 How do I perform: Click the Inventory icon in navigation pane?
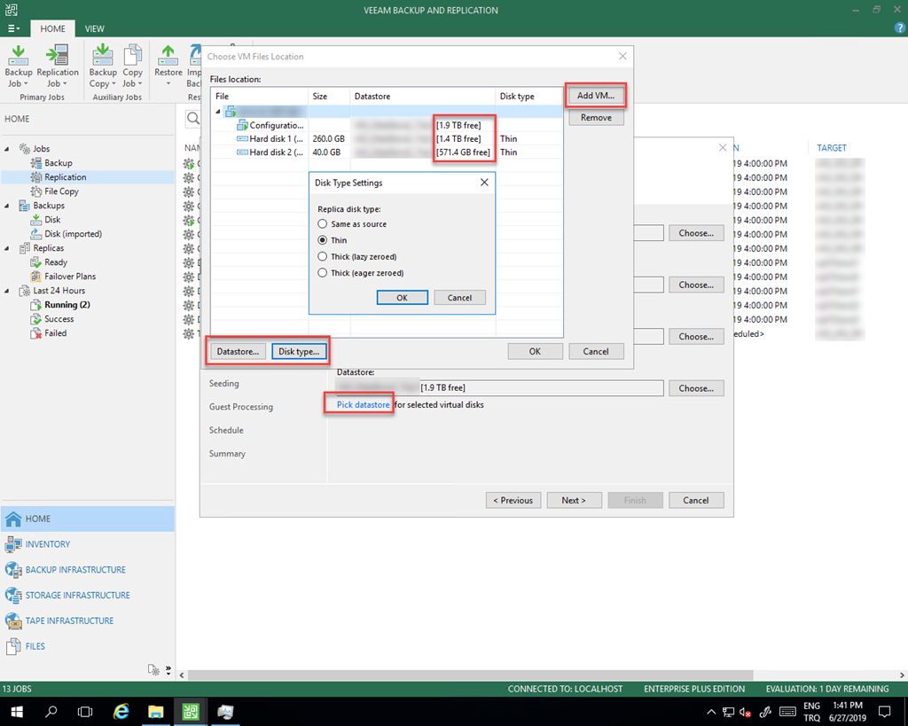13,544
